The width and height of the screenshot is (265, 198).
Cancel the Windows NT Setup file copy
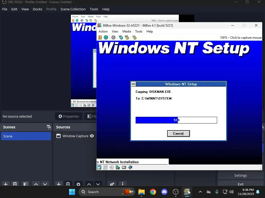pos(178,134)
